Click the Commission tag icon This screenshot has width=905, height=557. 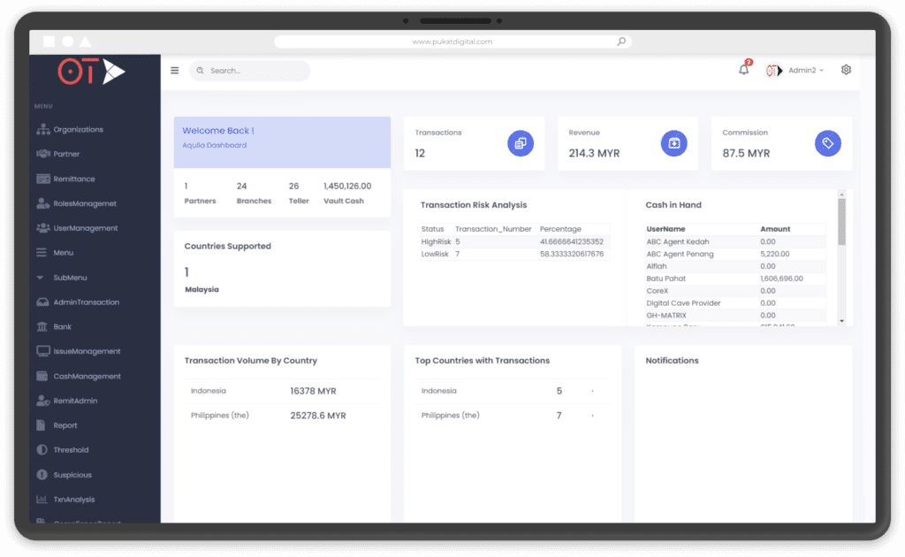[827, 142]
